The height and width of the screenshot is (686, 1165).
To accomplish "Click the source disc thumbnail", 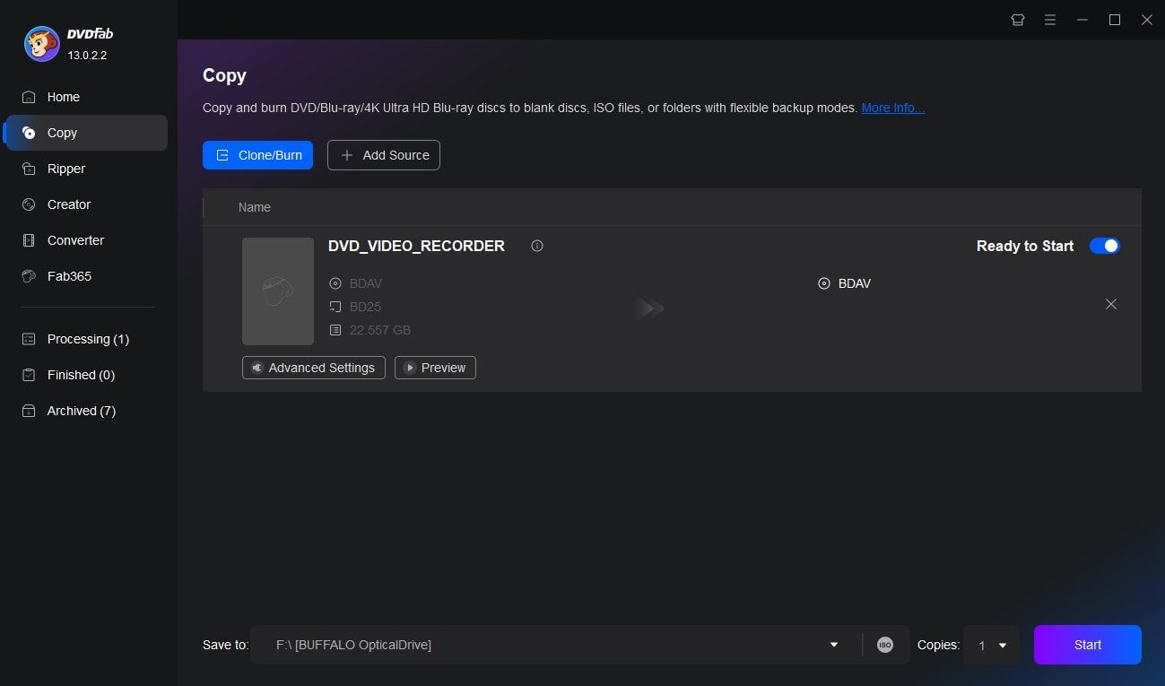I will coord(278,291).
